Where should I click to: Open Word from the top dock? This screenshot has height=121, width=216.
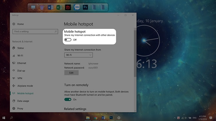51,7
